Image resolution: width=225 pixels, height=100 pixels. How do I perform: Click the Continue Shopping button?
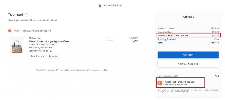click(188, 64)
